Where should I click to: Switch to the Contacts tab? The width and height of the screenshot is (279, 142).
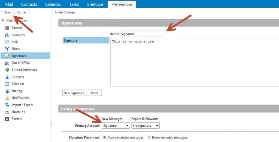(29, 4)
